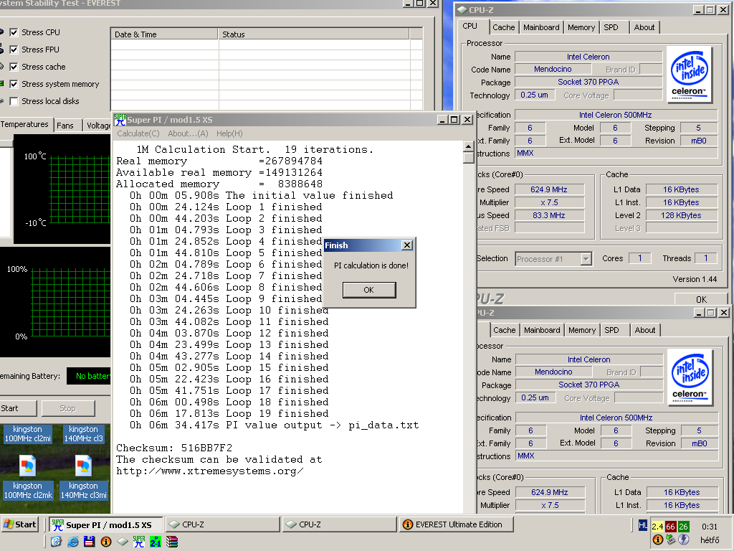Open the floppy disk Quick Launch icon

point(90,542)
